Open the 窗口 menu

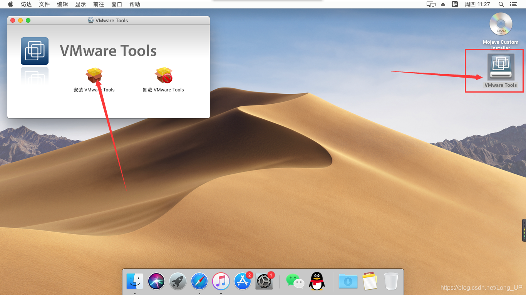117,4
